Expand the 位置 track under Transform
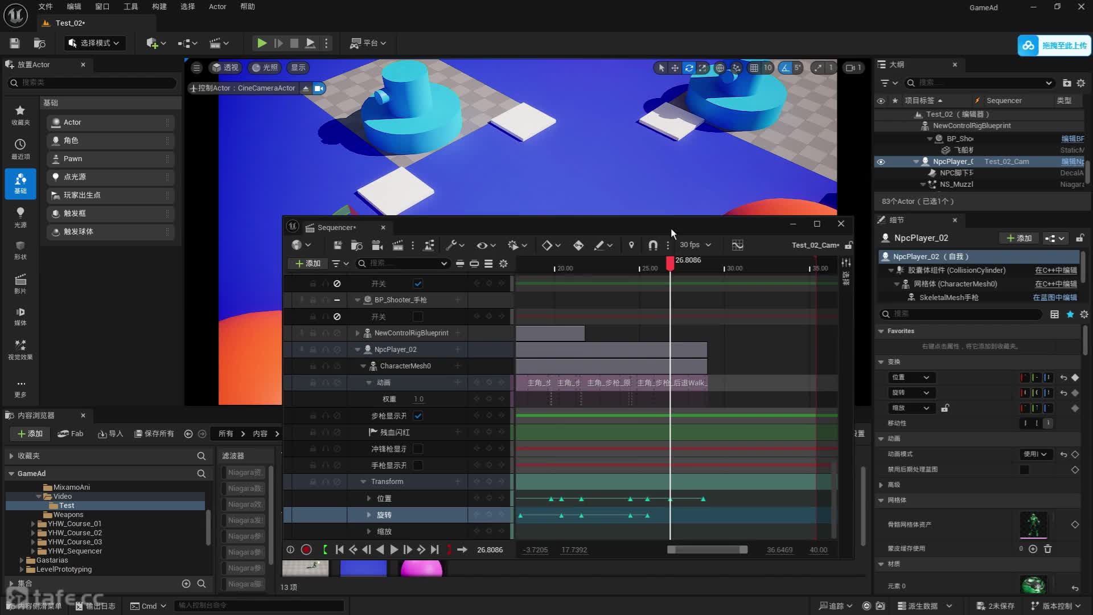 tap(369, 498)
